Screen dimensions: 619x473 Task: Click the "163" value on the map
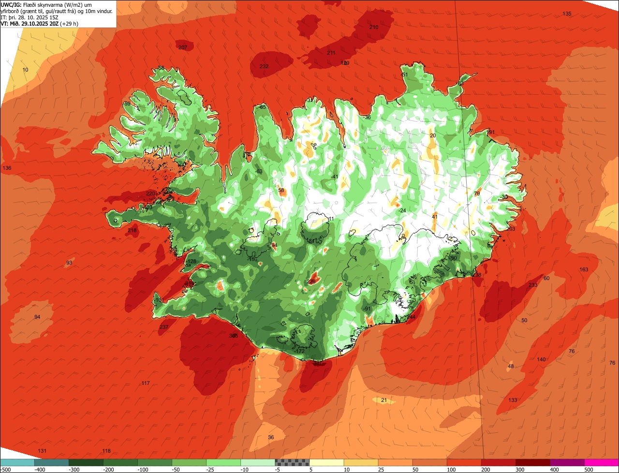coord(584,269)
